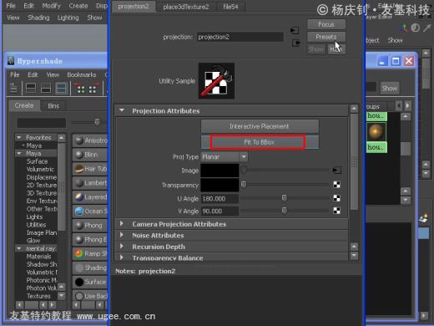434x326 pixels.
Task: Click the projection name input field
Action: pyautogui.click(x=240, y=37)
